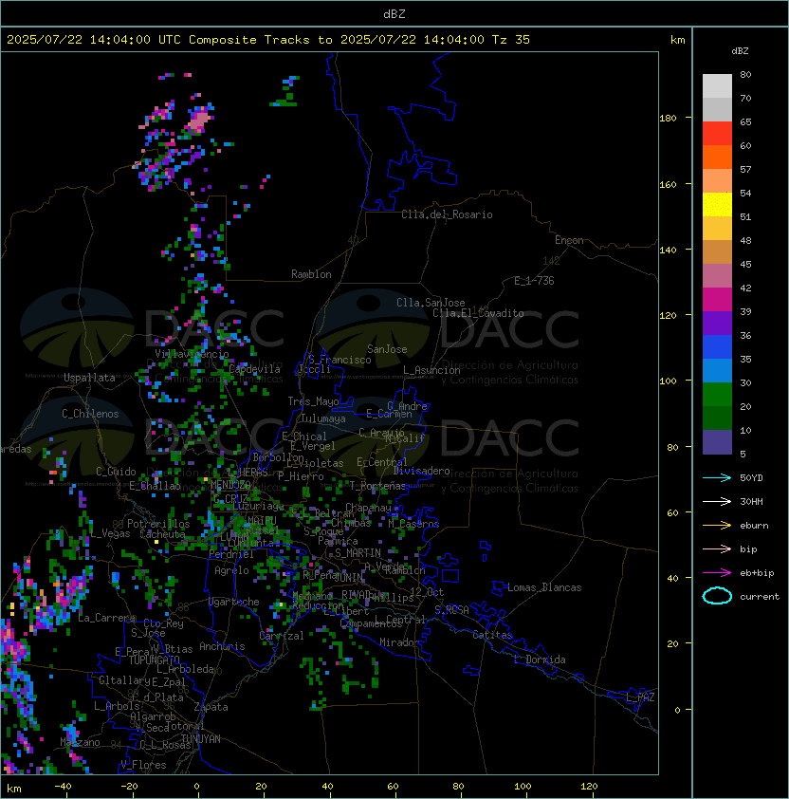Click the 'Uspallata' map label
This screenshot has width=789, height=799.
pos(89,378)
